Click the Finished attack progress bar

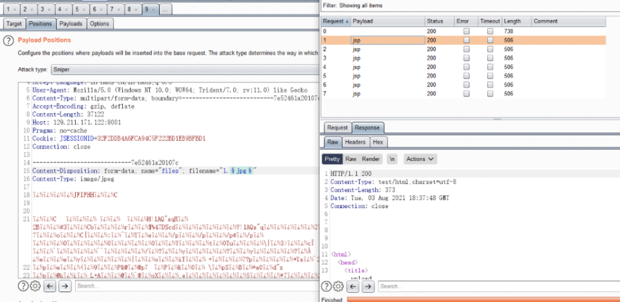click(482, 299)
